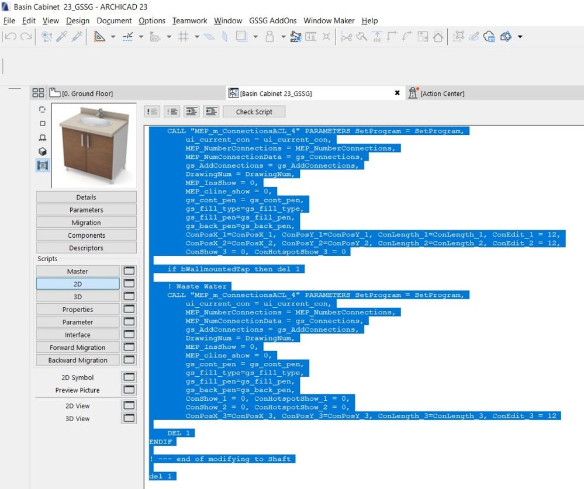584x489 pixels.
Task: Click the tab overview grid icon
Action: click(38, 93)
